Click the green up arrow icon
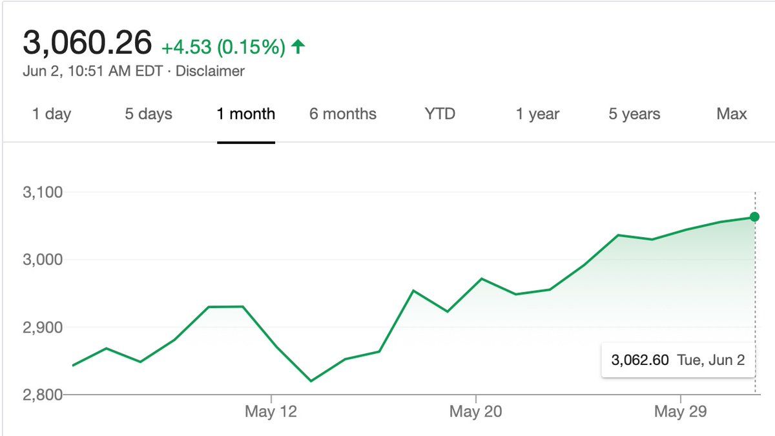The height and width of the screenshot is (436, 775). pos(298,47)
